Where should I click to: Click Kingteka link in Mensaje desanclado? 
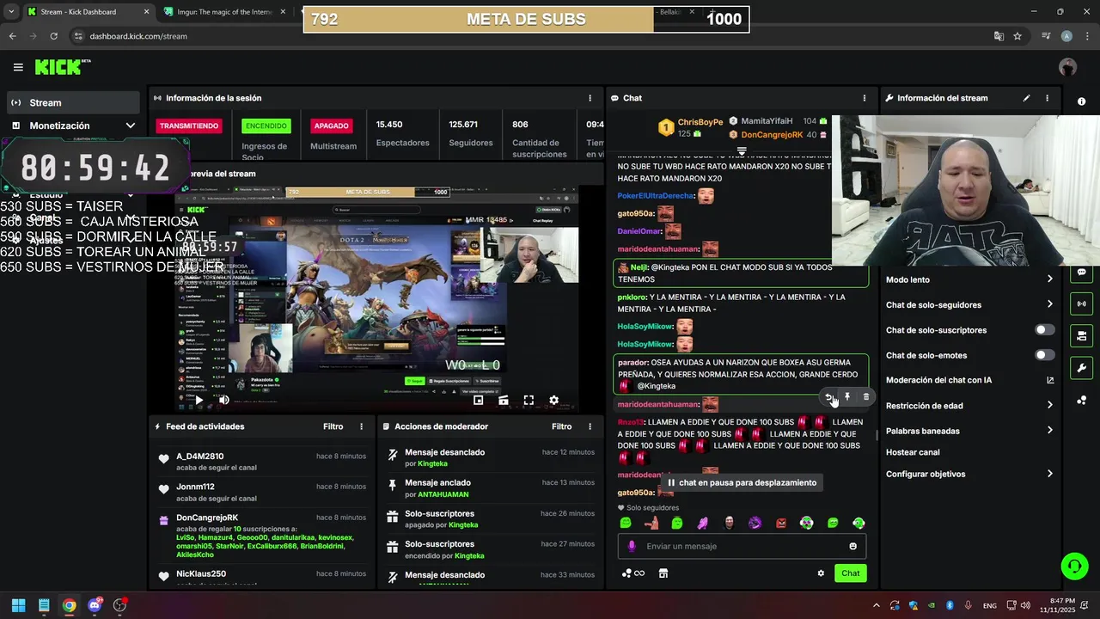(x=432, y=464)
